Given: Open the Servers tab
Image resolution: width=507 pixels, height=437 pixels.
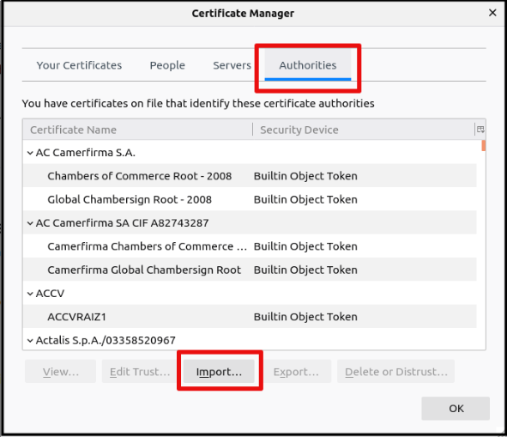Looking at the screenshot, I should click(232, 65).
